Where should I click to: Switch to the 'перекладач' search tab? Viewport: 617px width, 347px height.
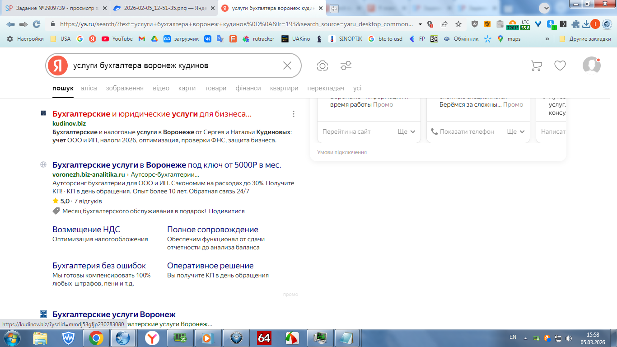pos(326,88)
